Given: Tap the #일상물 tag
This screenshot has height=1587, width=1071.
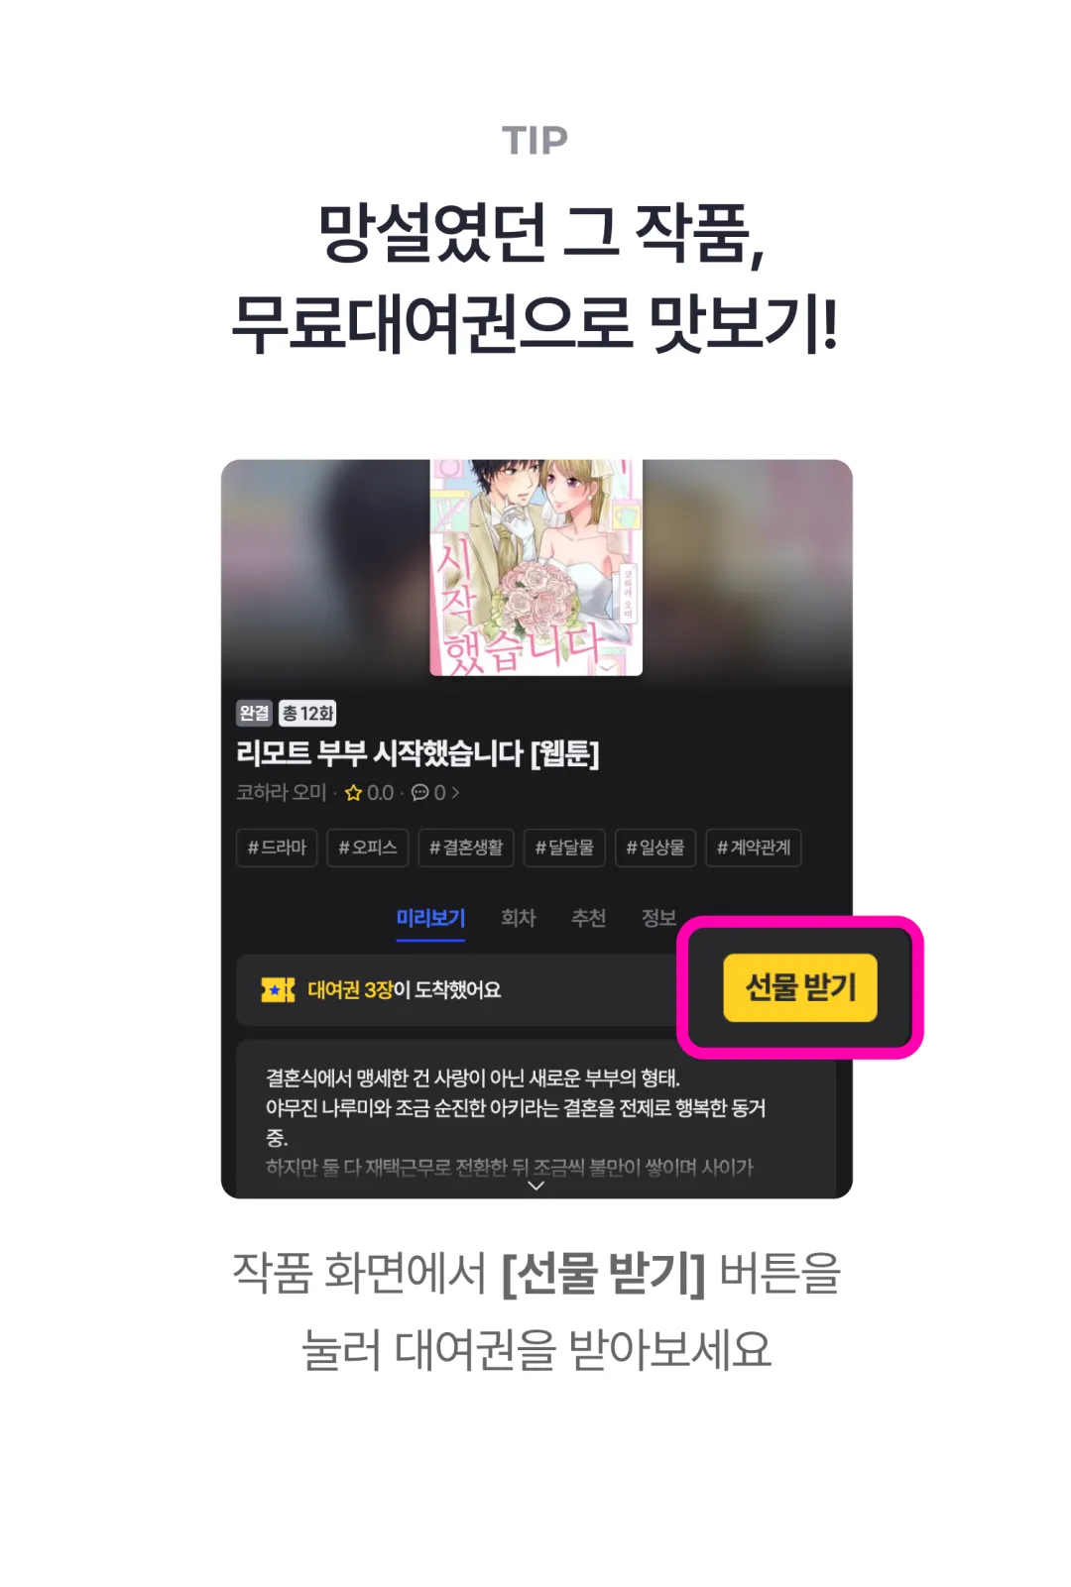Looking at the screenshot, I should pyautogui.click(x=655, y=848).
